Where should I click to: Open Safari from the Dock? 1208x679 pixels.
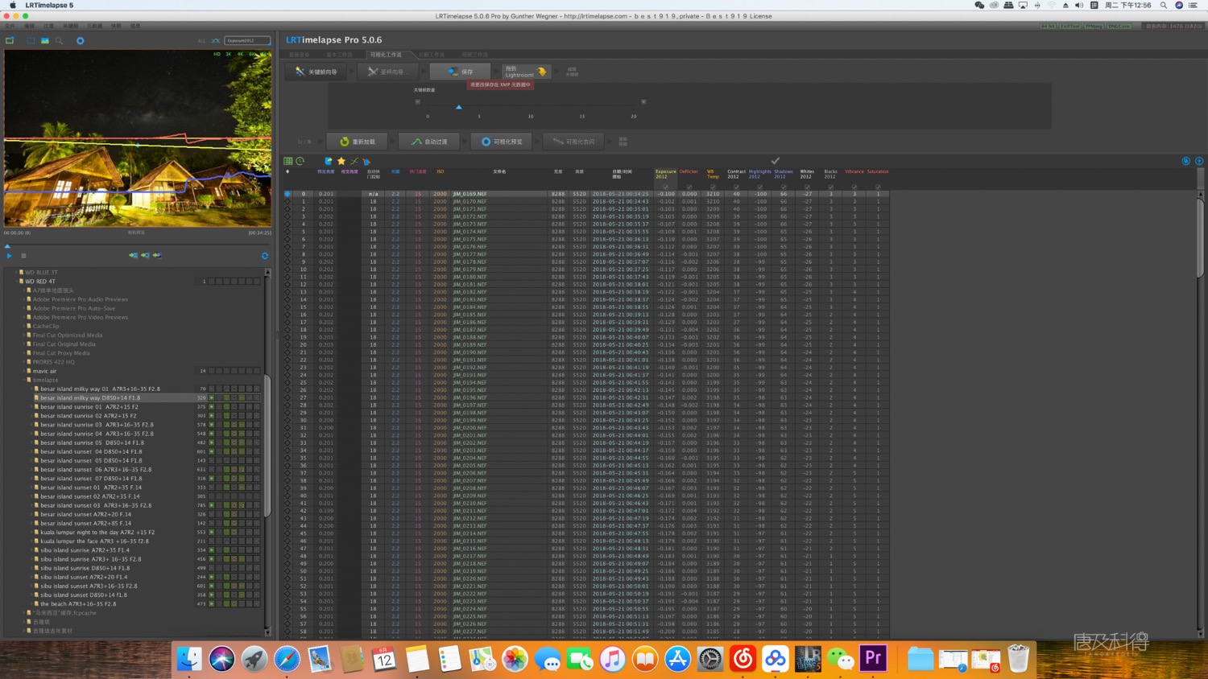(x=287, y=659)
